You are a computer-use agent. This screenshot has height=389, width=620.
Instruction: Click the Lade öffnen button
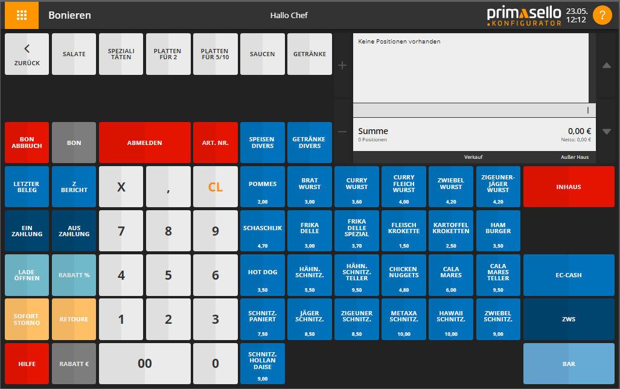27,275
